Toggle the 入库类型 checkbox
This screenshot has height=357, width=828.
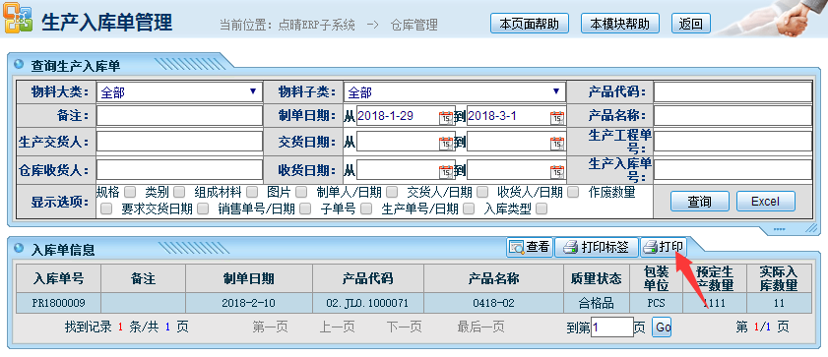pos(541,208)
